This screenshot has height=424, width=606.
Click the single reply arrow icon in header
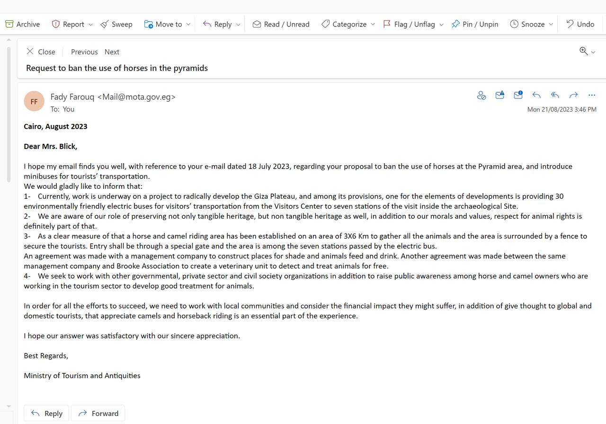tap(536, 95)
